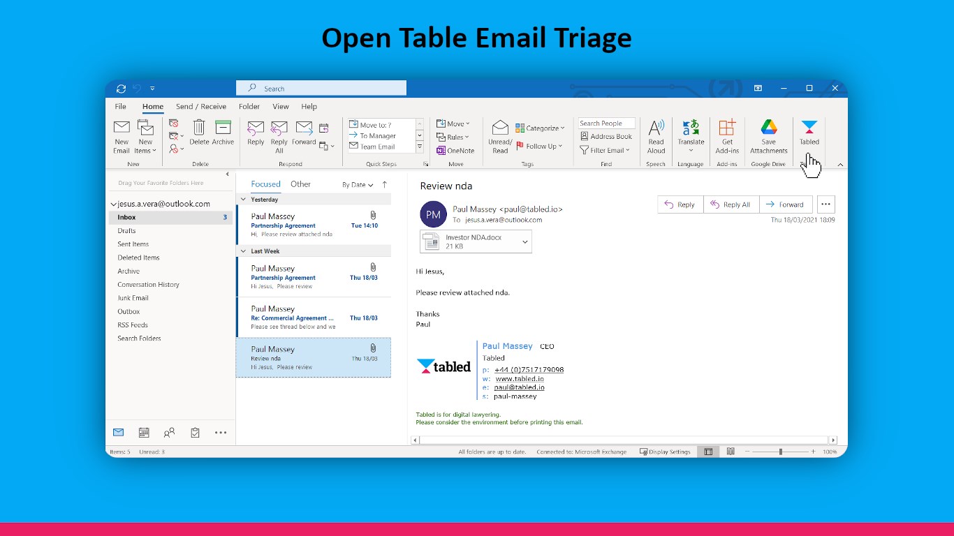Switch to the Other inbox tab

pos(301,184)
